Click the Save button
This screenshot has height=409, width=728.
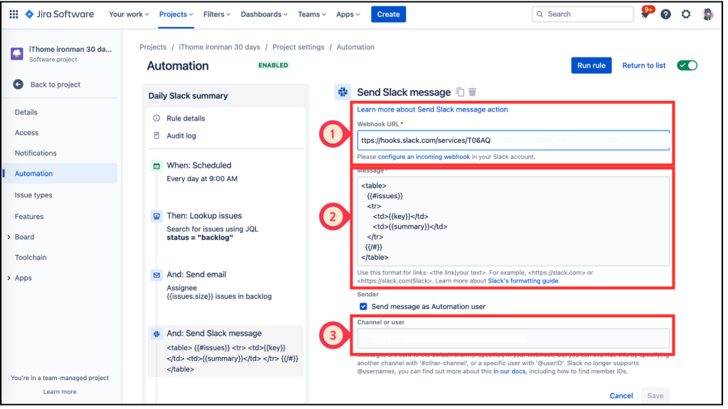655,396
